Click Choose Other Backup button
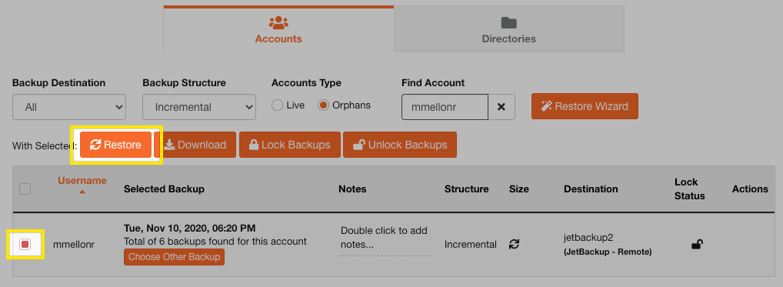This screenshot has width=783, height=287. pos(175,257)
